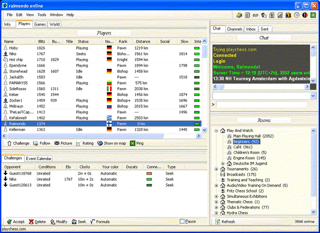This screenshot has width=320, height=233.
Task: Open the Tools menu
Action: (41, 14)
